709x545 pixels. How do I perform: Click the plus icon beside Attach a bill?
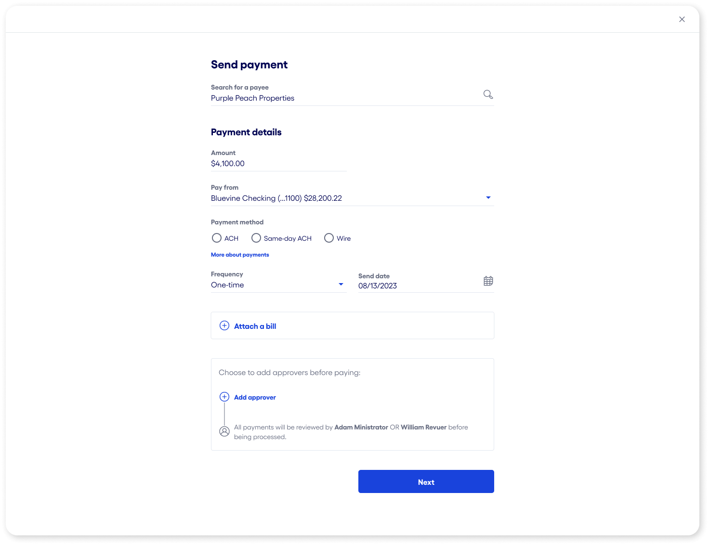coord(224,325)
